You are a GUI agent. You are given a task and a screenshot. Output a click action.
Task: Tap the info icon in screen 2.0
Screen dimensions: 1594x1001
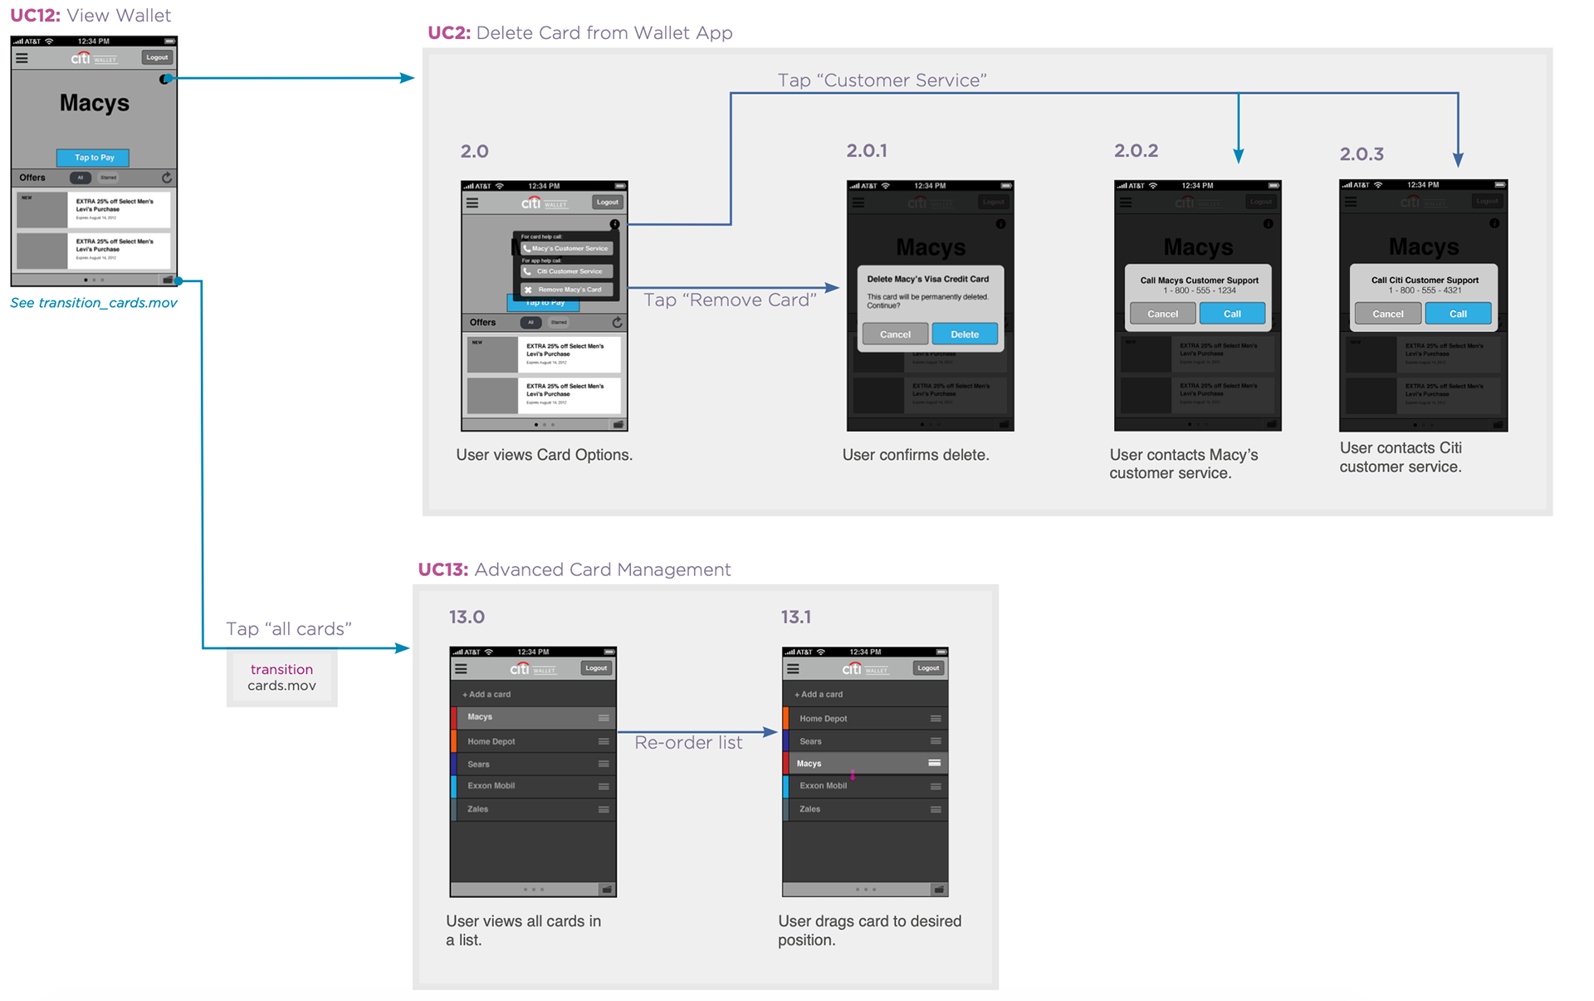pos(614,224)
